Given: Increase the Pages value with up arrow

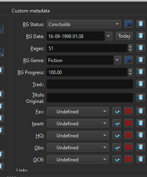Looking at the screenshot, I should click(x=130, y=46).
